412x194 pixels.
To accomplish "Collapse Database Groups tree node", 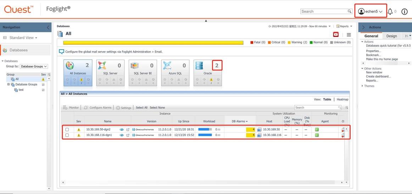I will tap(8, 84).
